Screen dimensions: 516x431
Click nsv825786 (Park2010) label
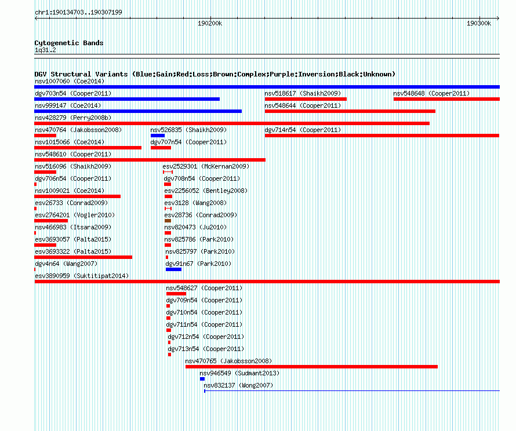click(199, 239)
